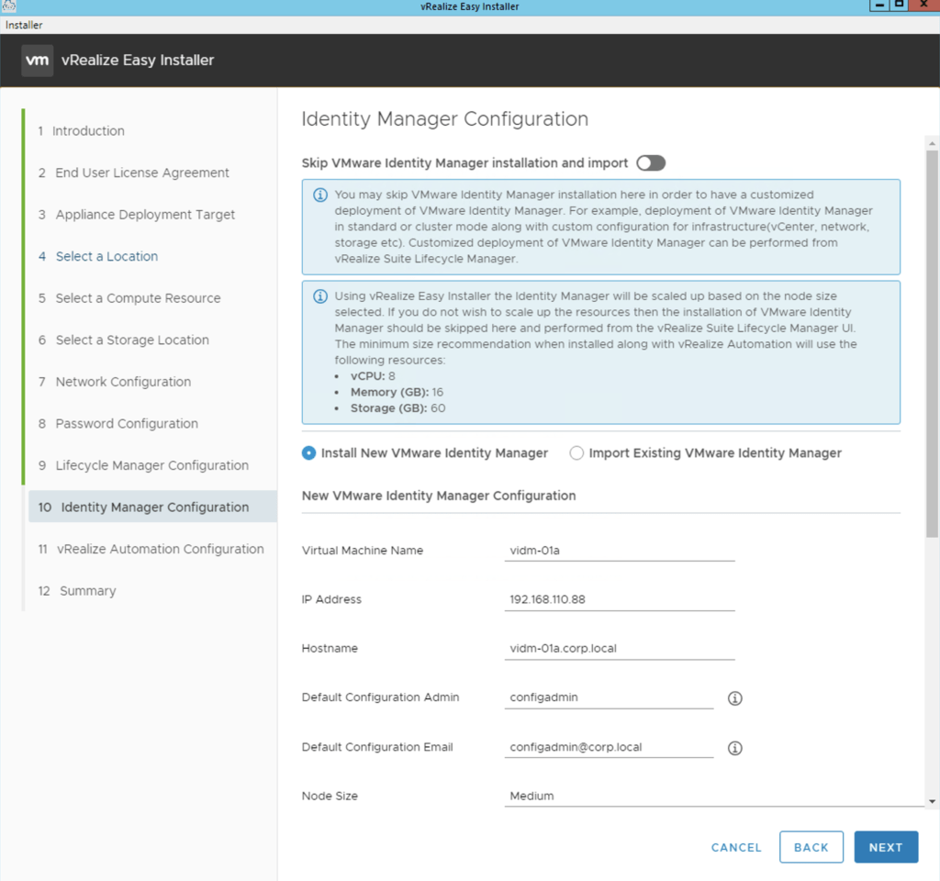
Task: Go to Select a Location step
Action: click(x=106, y=257)
